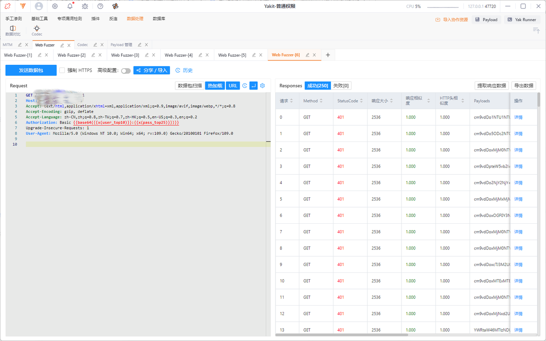Close the MITM tab
546x341 pixels.
pyautogui.click(x=27, y=45)
